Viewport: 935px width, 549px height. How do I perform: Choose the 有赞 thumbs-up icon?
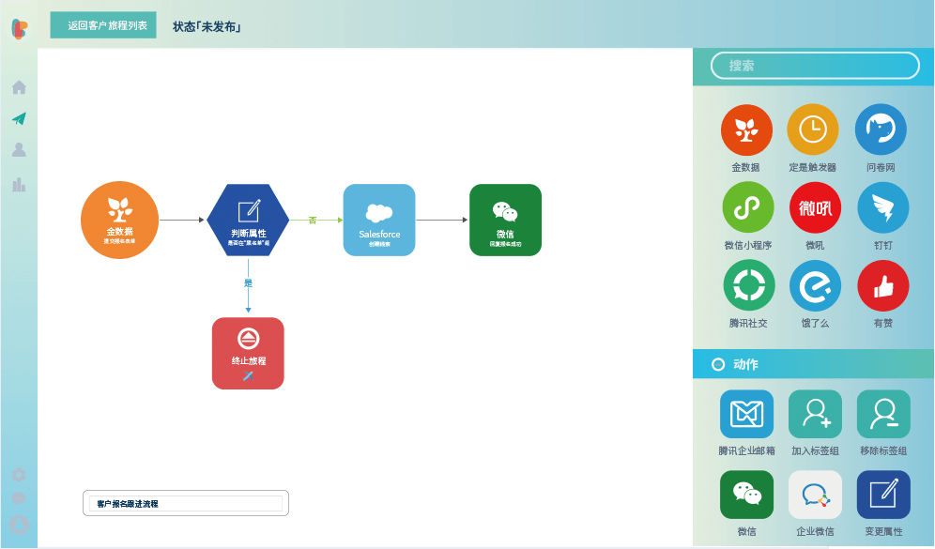click(x=881, y=284)
